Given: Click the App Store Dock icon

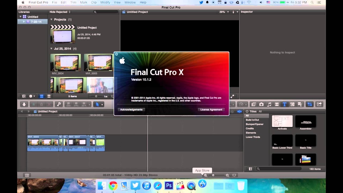Looking at the screenshot, I should point(202,184).
